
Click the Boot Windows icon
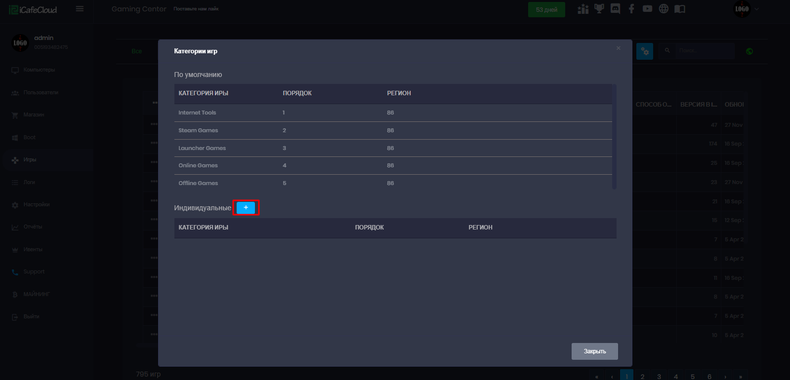pos(15,138)
